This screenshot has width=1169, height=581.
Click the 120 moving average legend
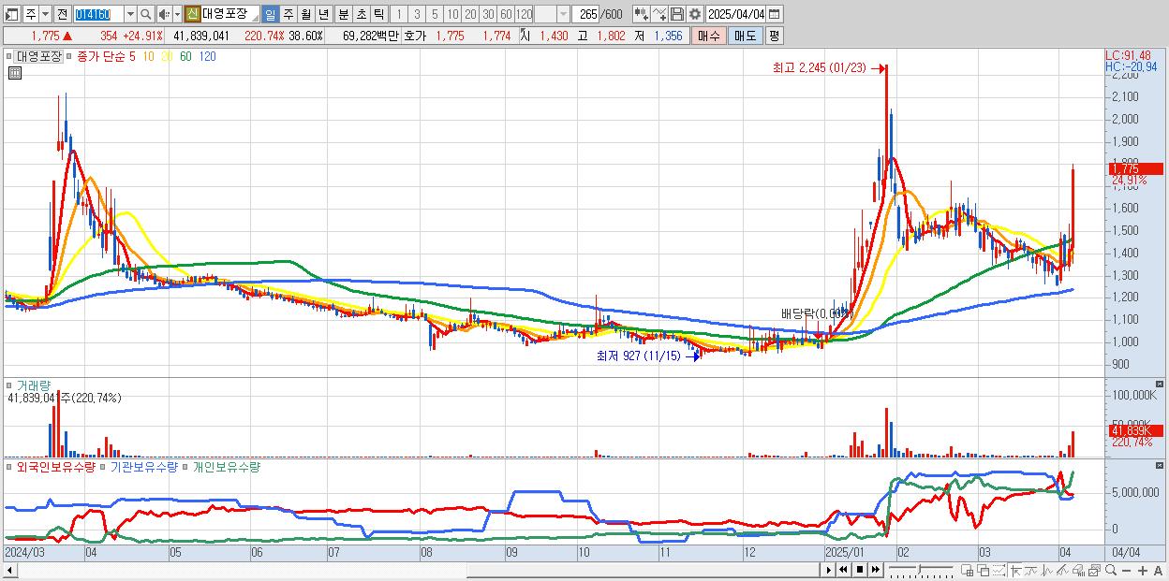[x=208, y=56]
